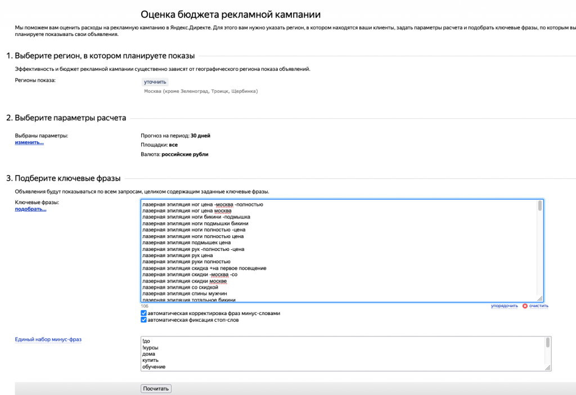
Task: Click the minus-phrase 'обучение'
Action: point(154,367)
